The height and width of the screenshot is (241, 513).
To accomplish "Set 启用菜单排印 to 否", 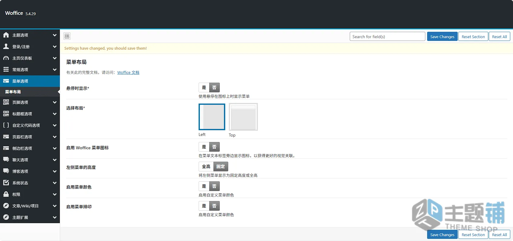I will coord(214,206).
